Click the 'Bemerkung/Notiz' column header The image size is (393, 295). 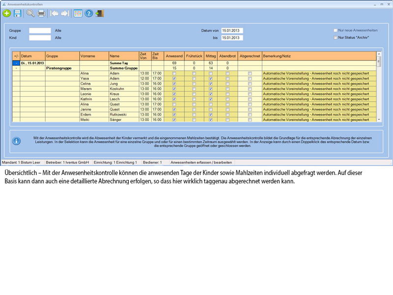[319, 56]
